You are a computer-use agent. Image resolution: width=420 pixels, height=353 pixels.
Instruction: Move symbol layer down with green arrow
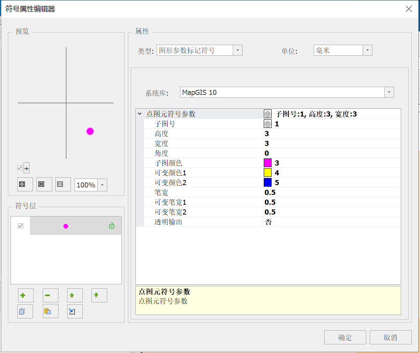coord(99,295)
